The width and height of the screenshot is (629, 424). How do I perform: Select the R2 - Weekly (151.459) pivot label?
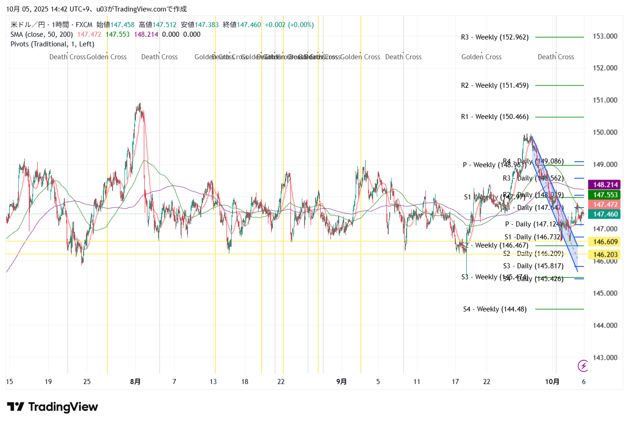point(495,85)
